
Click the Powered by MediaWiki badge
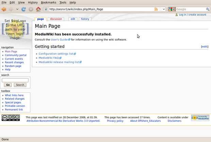click(200, 118)
